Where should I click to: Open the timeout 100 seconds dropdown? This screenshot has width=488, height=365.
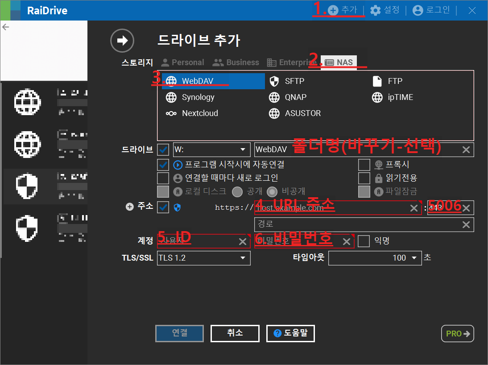pos(375,258)
